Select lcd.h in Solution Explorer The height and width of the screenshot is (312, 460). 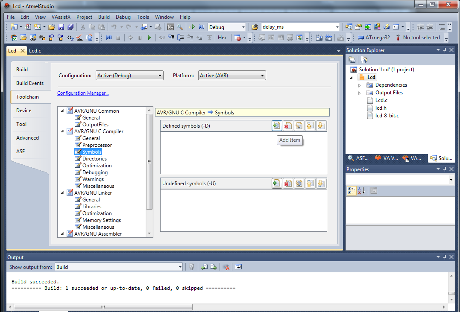(x=381, y=108)
